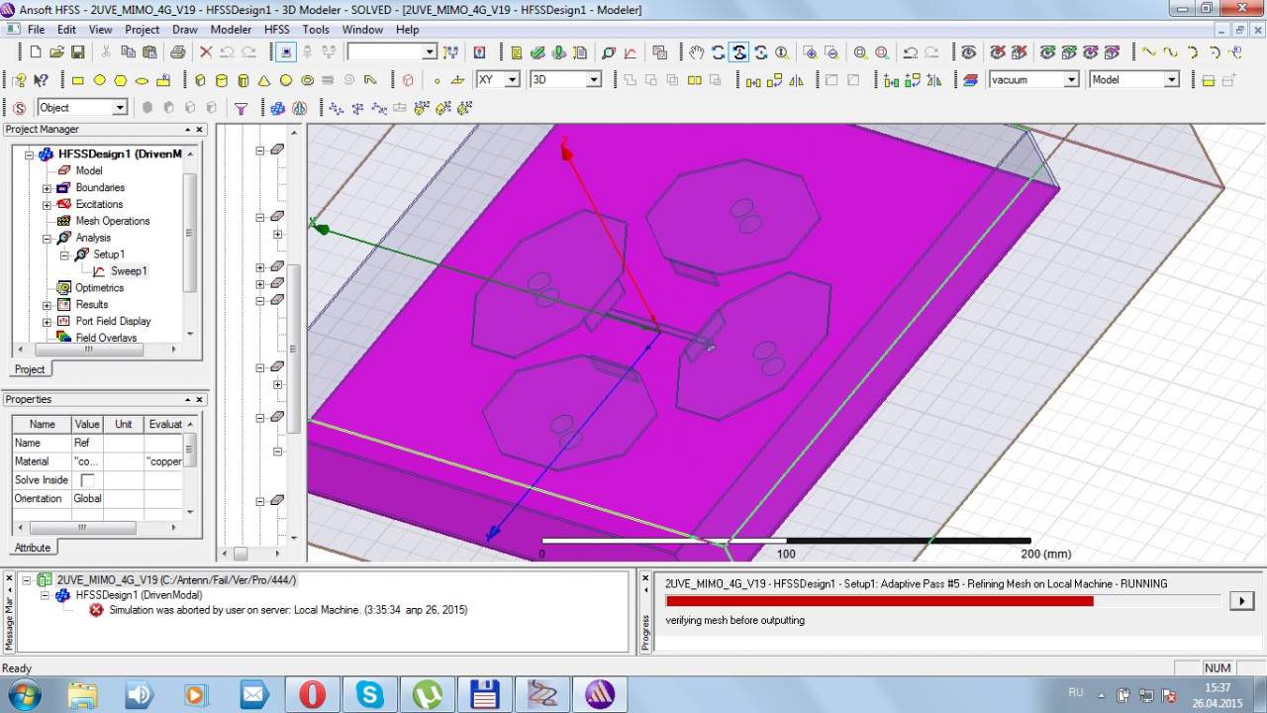Click the selection filter funnel icon
Screen dimensions: 1267x713
point(241,108)
